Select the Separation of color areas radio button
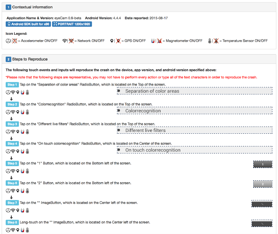The width and height of the screenshot is (278, 234). [x=119, y=91]
